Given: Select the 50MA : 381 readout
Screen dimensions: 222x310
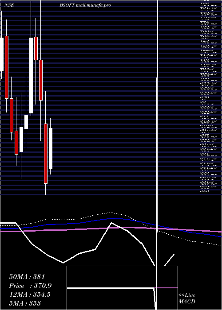Looking at the screenshot, I should tap(27, 277).
